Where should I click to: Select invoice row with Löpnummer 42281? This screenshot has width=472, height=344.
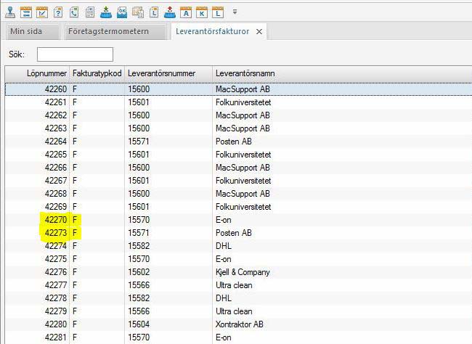point(238,337)
